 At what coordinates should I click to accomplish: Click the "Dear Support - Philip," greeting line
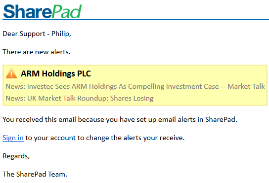pos(37,34)
